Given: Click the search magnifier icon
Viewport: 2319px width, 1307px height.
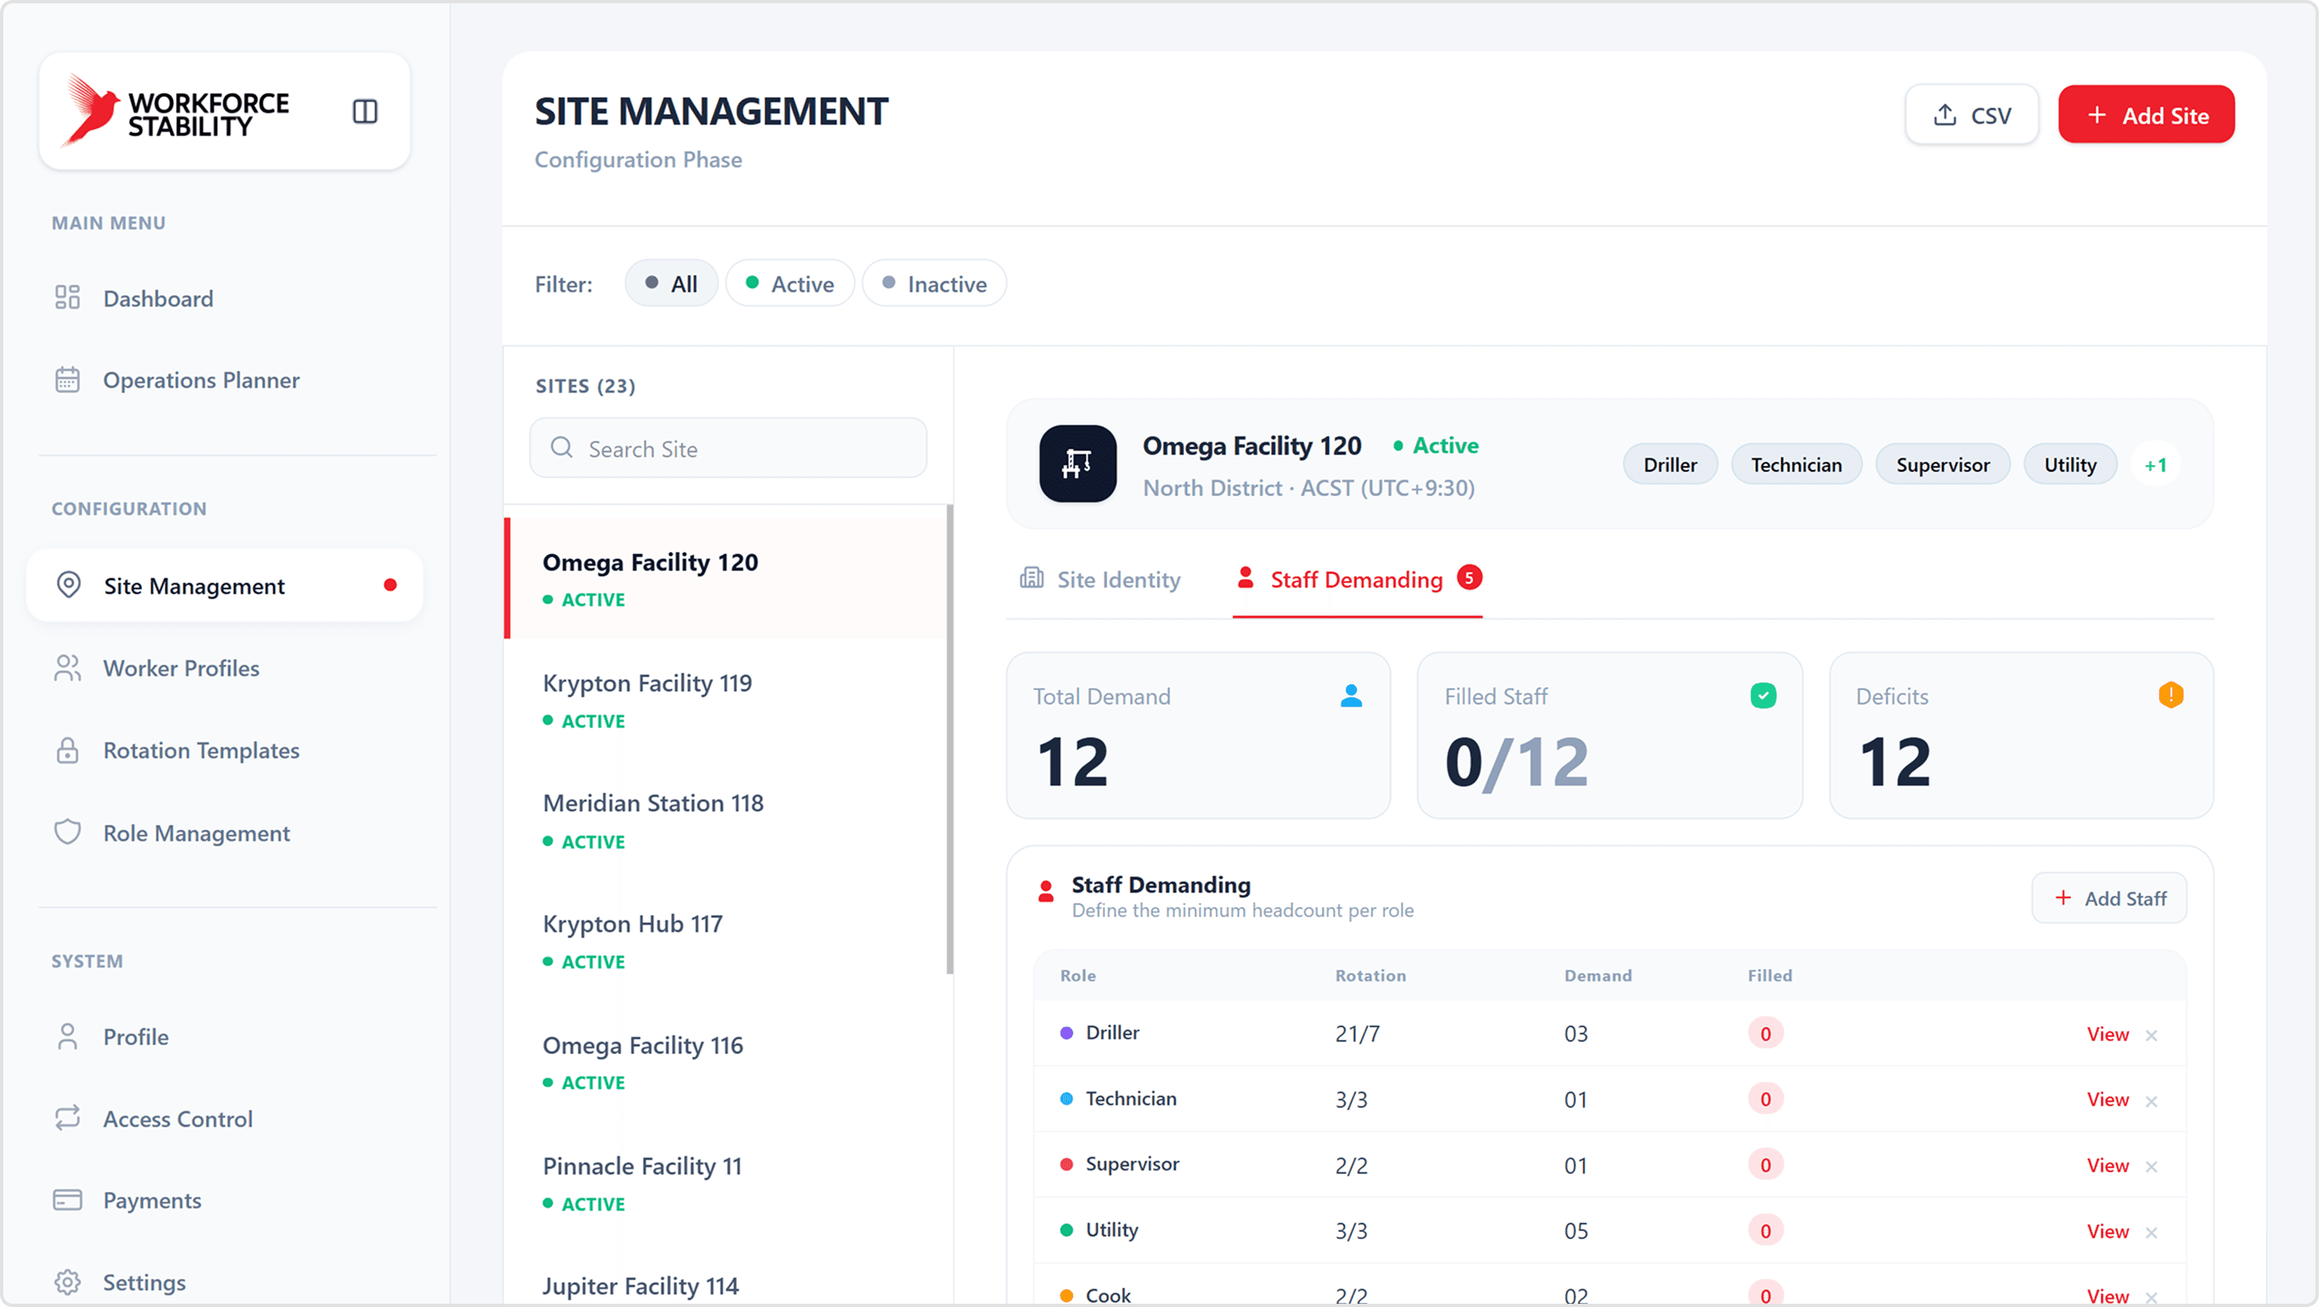Looking at the screenshot, I should pyautogui.click(x=561, y=447).
